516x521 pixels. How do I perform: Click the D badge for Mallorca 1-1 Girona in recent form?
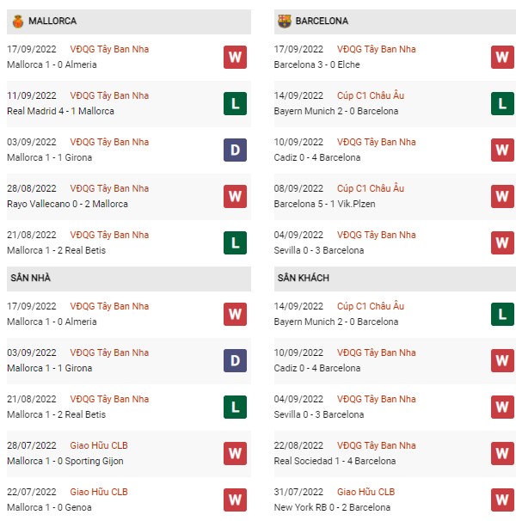coord(235,150)
